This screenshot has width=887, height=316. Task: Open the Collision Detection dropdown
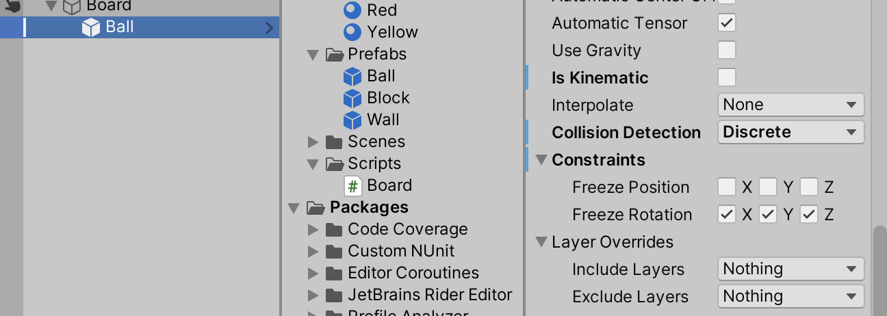click(790, 132)
